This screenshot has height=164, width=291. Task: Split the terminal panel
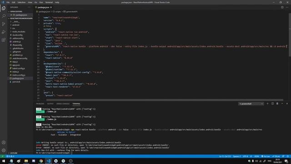pos(272,103)
